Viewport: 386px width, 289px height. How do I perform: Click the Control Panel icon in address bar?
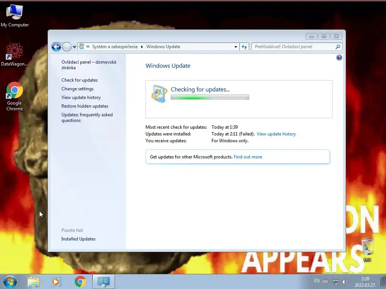pyautogui.click(x=81, y=46)
